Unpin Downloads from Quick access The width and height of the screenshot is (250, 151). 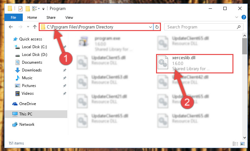(x=65, y=70)
